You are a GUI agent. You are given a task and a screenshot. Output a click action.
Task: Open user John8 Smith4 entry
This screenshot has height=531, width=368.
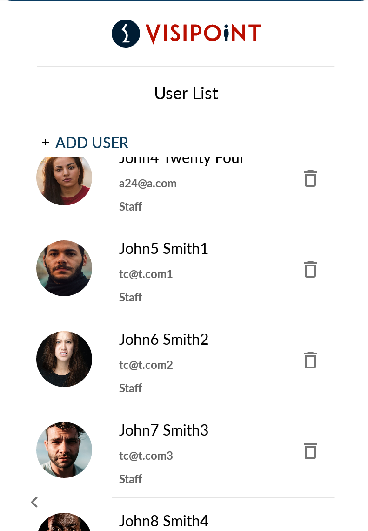click(x=163, y=521)
